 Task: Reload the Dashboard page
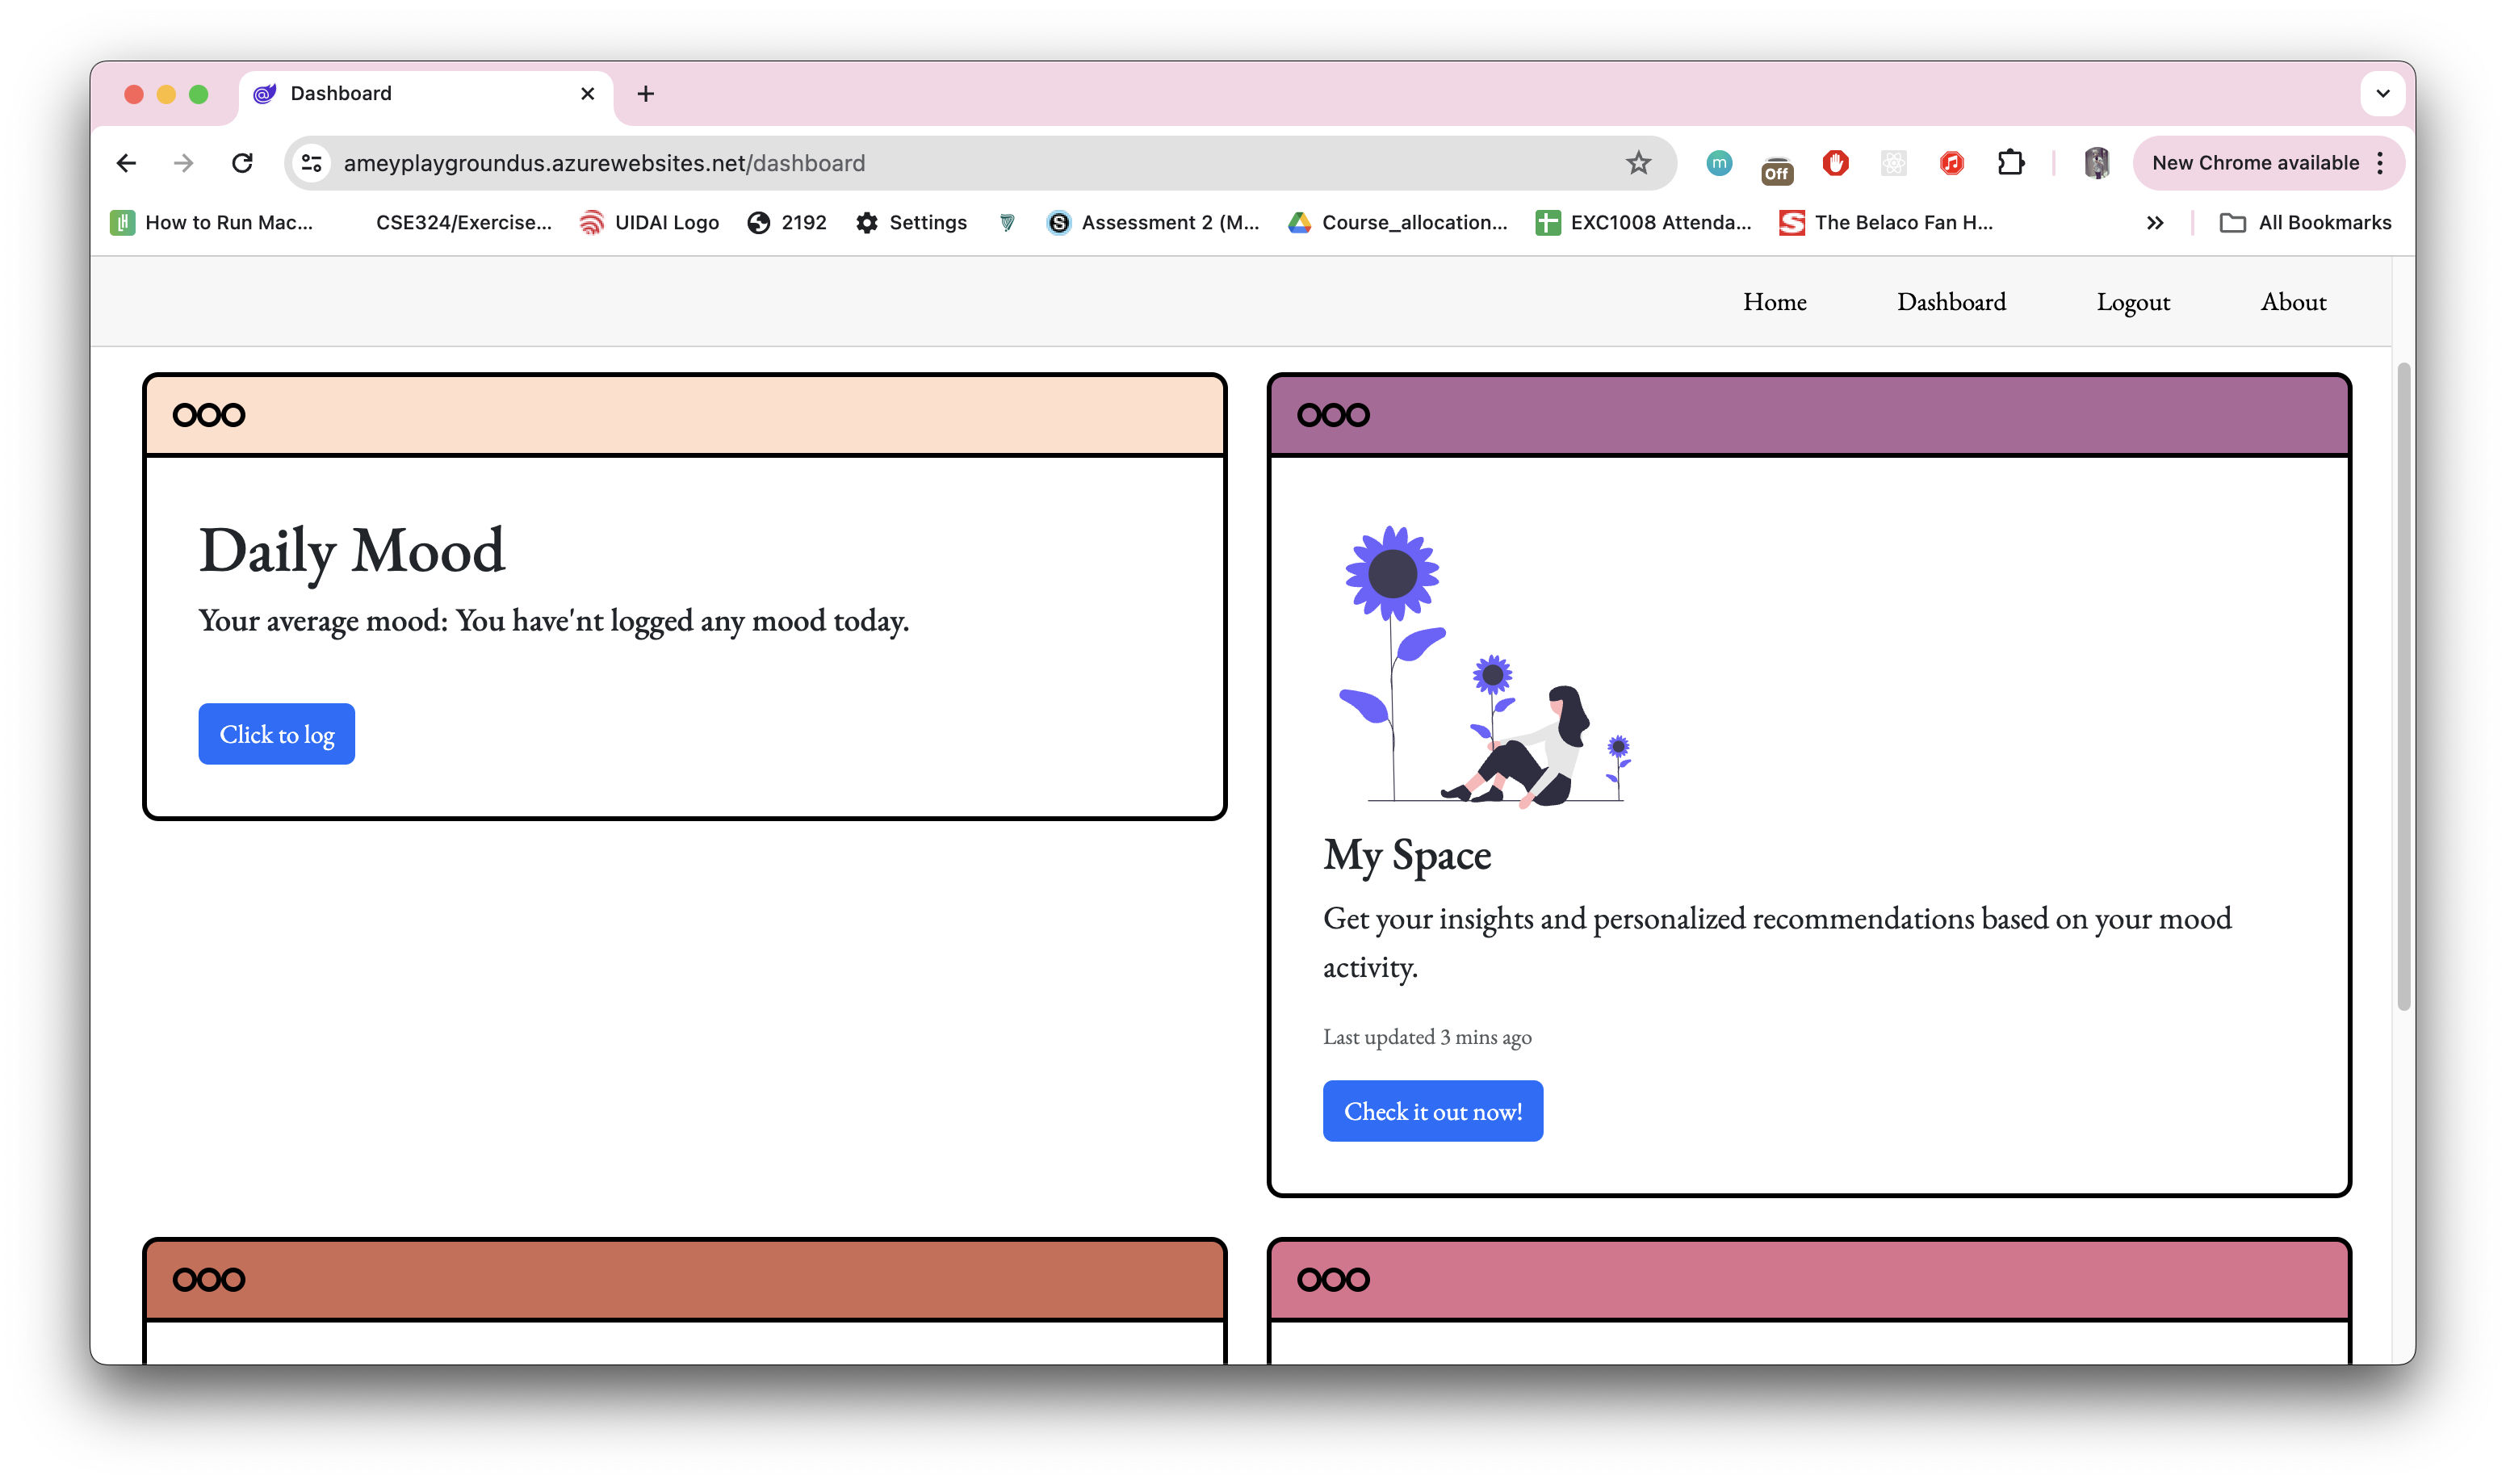(242, 163)
